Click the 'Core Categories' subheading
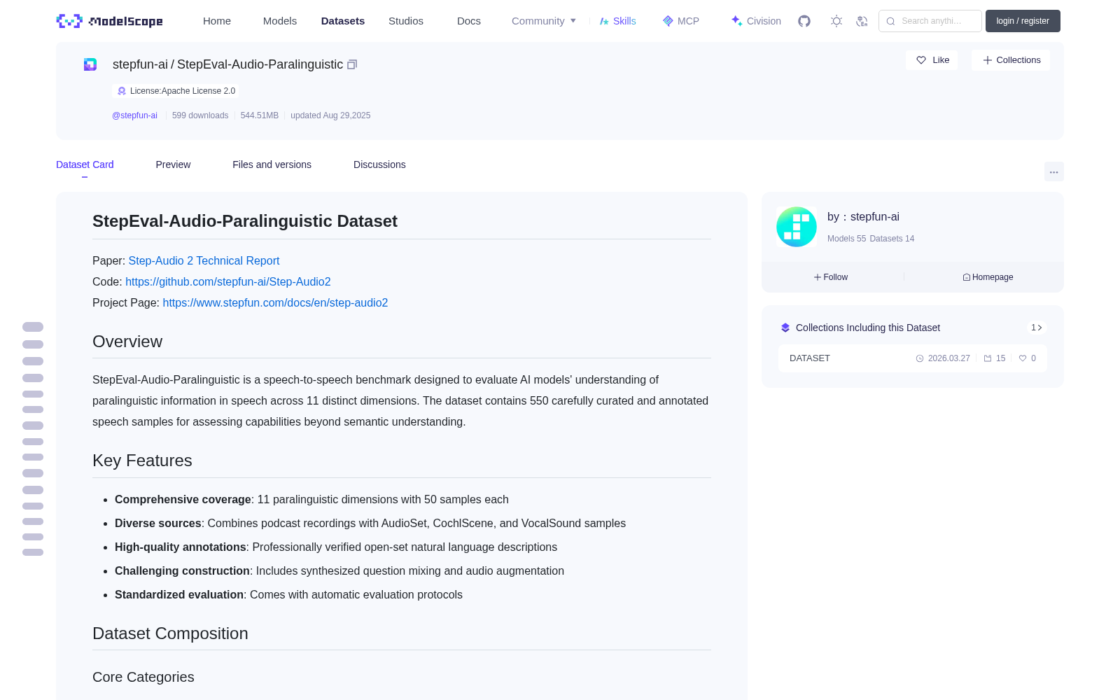The height and width of the screenshot is (700, 1120). [x=143, y=677]
